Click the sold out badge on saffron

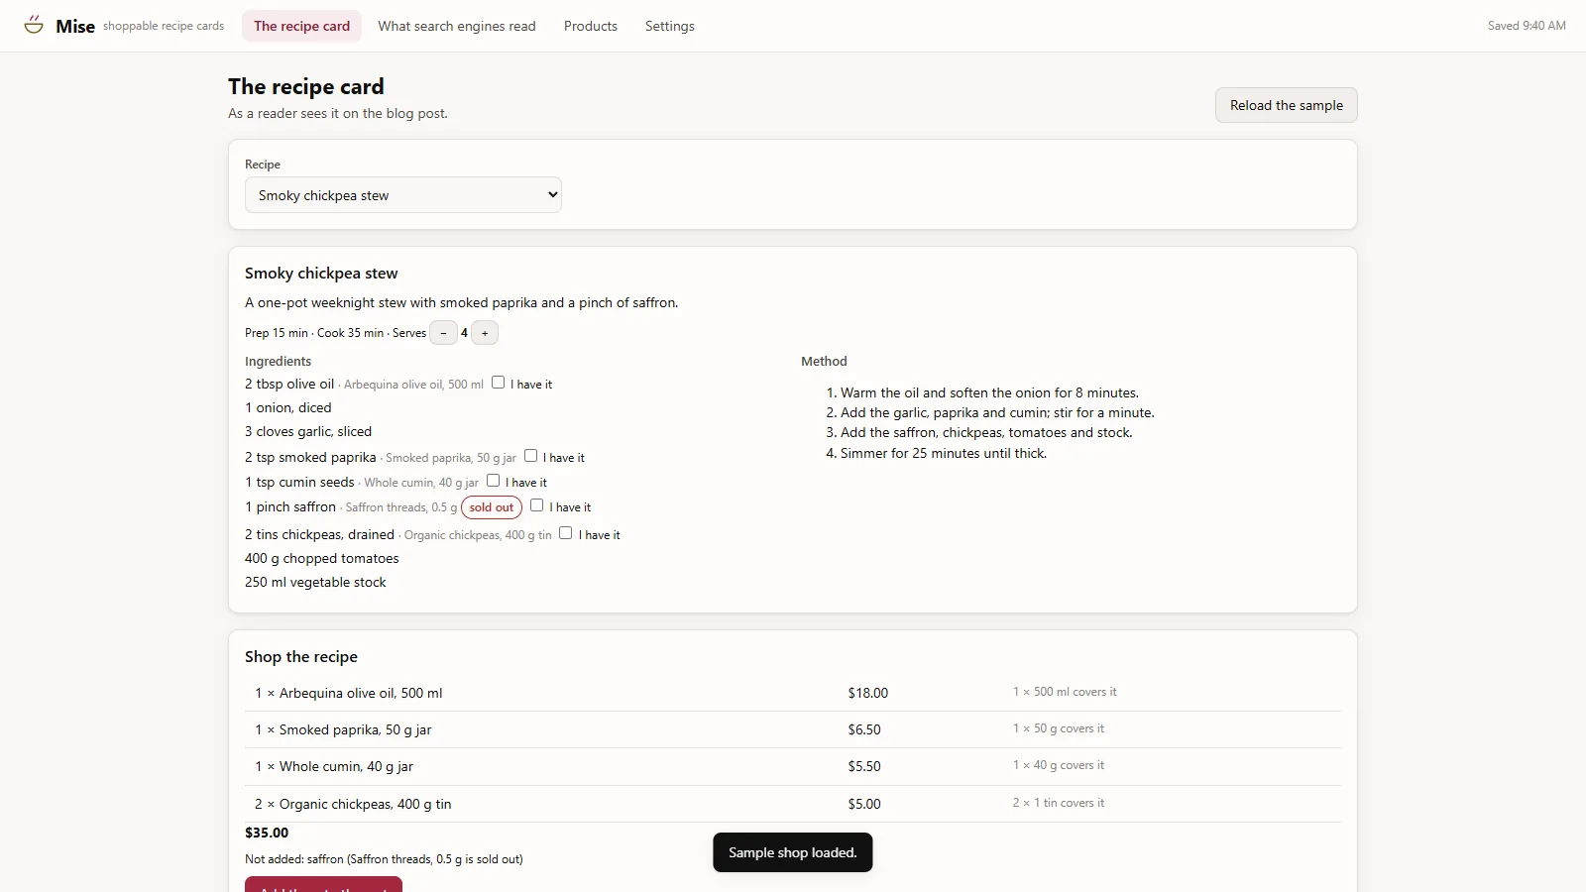coord(492,507)
